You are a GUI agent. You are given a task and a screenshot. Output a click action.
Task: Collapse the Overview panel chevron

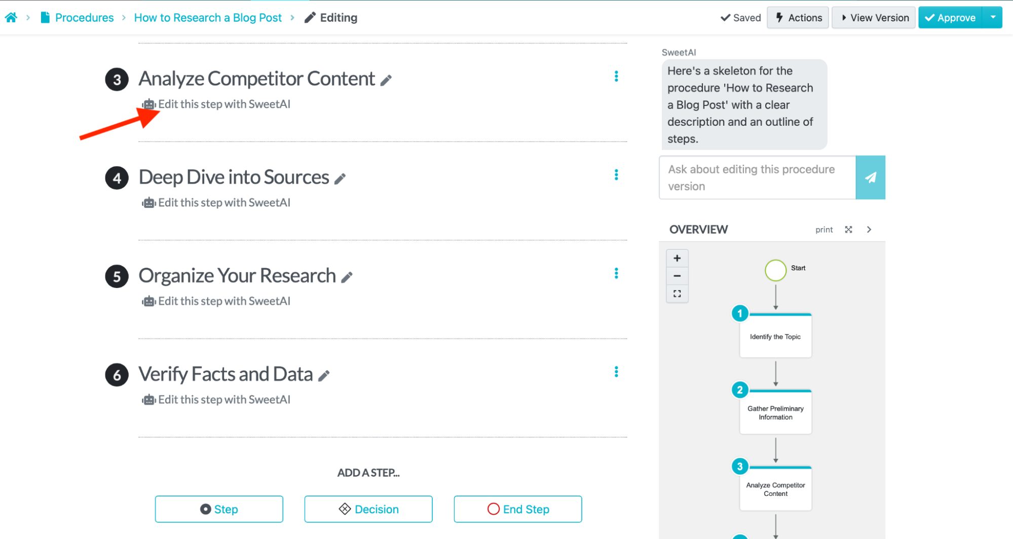point(869,230)
